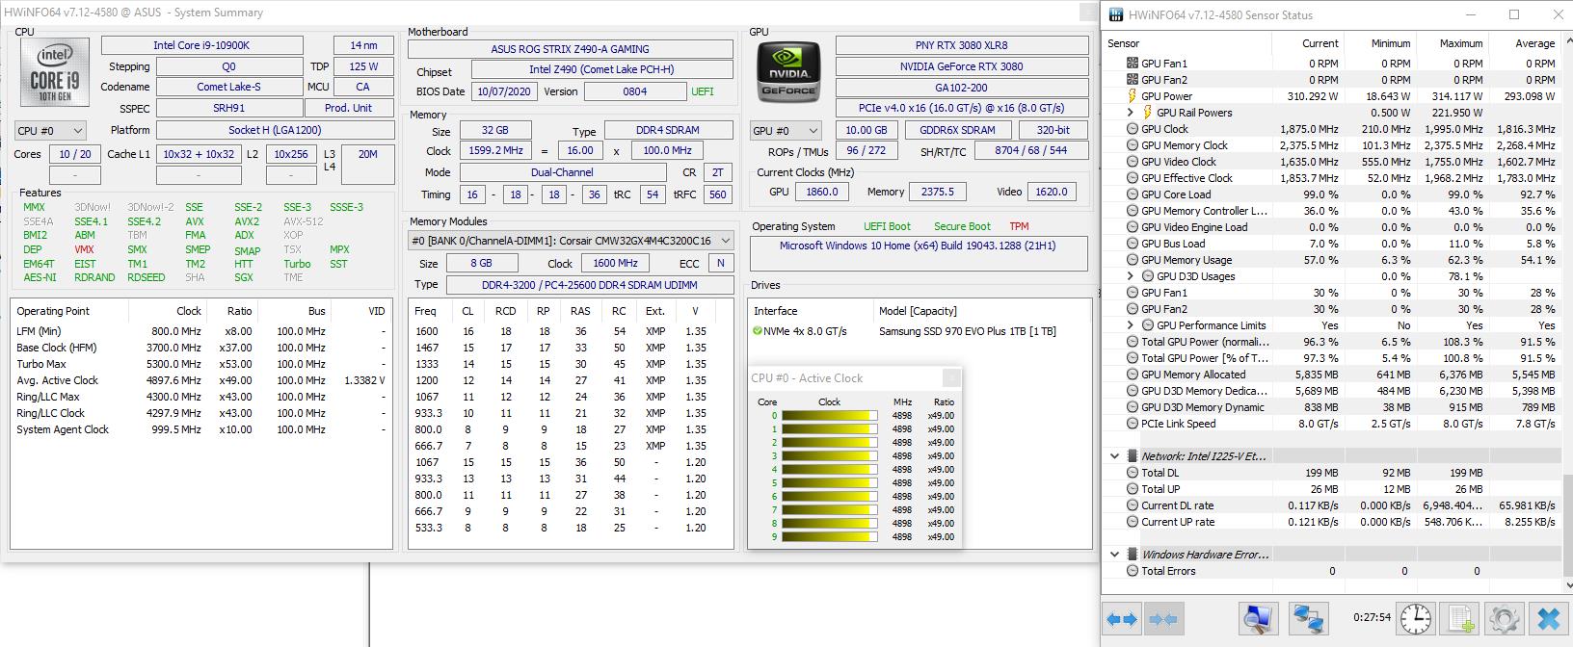The image size is (1573, 647).
Task: Click the Samsung SSD 970 EVO Plus drive entry
Action: pos(967,331)
